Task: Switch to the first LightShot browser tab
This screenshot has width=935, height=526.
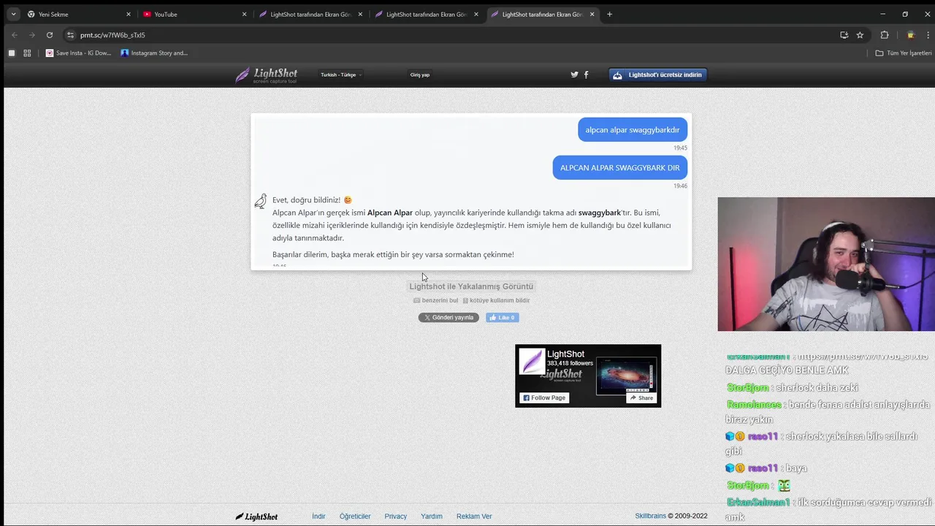Action: pyautogui.click(x=310, y=14)
